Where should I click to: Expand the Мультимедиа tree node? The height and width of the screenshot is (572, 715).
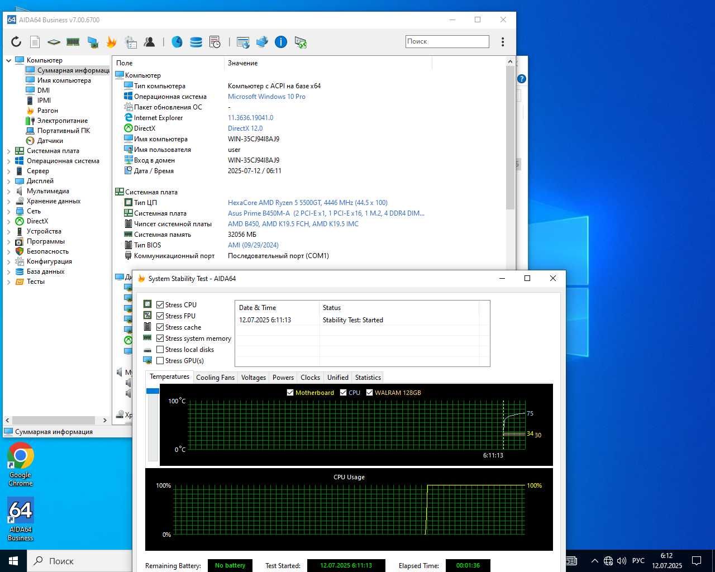(x=9, y=191)
